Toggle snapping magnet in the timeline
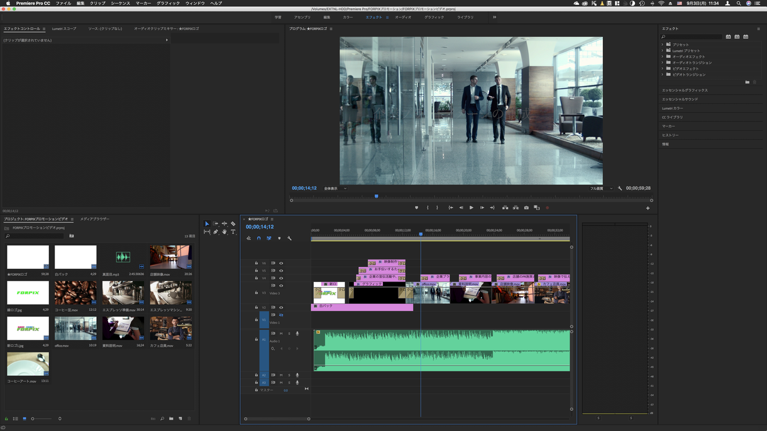This screenshot has height=431, width=767. pos(258,238)
